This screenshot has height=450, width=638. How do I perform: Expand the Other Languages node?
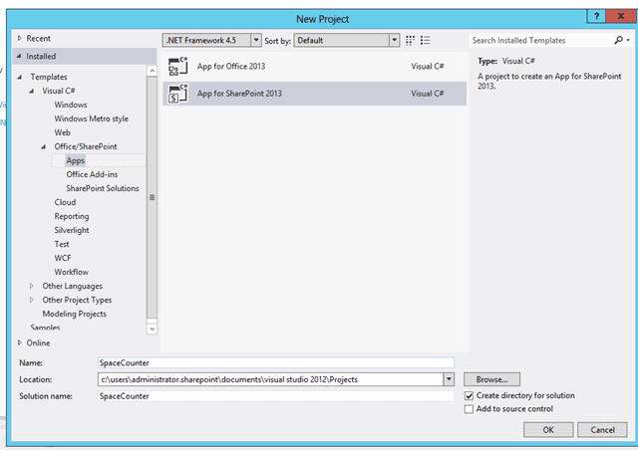pyautogui.click(x=31, y=286)
